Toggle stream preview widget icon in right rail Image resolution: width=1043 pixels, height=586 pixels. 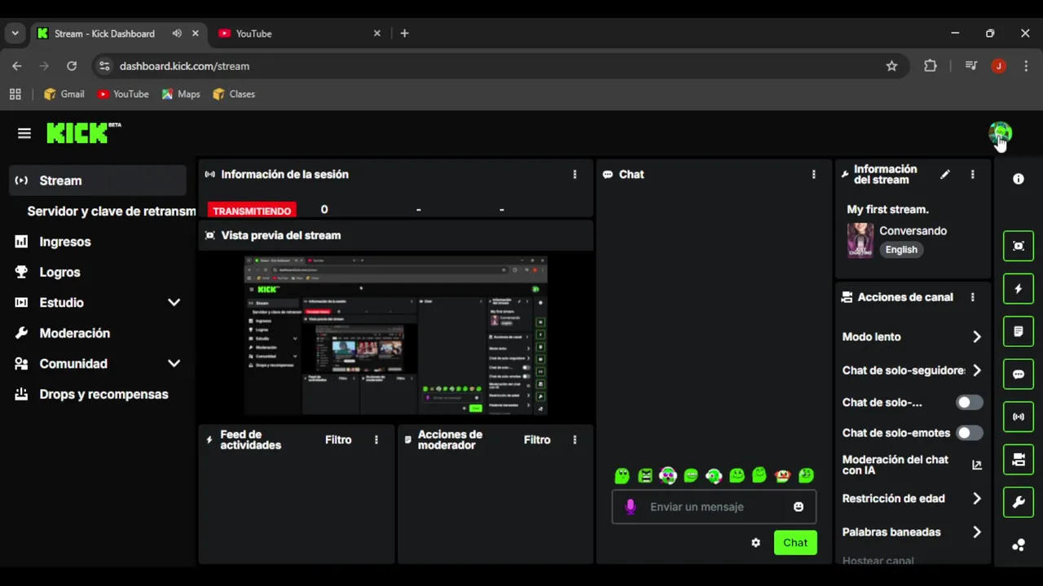(x=1018, y=246)
